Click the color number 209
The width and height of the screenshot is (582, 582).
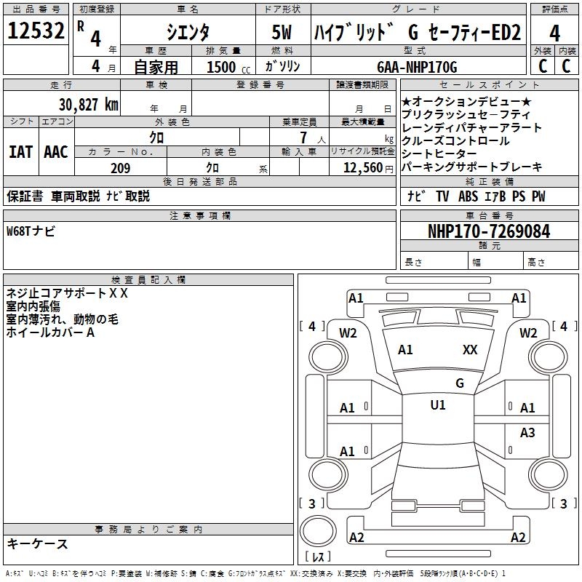tap(121, 168)
